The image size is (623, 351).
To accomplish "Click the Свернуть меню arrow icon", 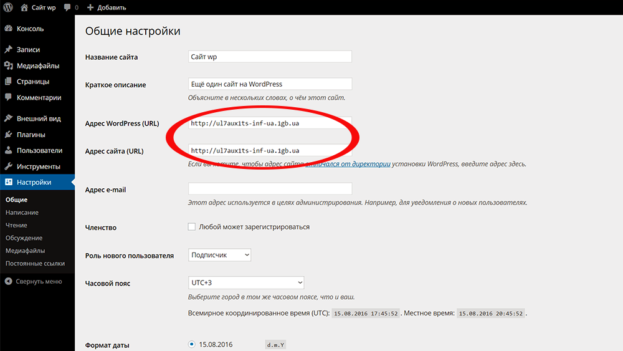I will 8,281.
